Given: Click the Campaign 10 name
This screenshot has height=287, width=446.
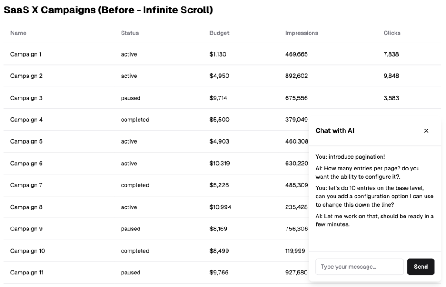Looking at the screenshot, I should click(27, 250).
